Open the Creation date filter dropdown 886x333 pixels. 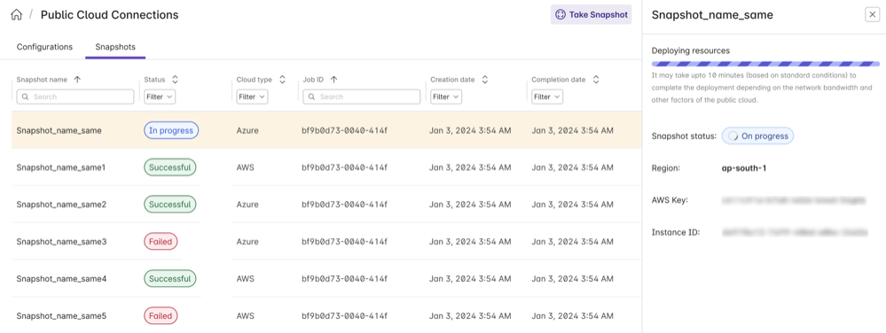(x=446, y=97)
